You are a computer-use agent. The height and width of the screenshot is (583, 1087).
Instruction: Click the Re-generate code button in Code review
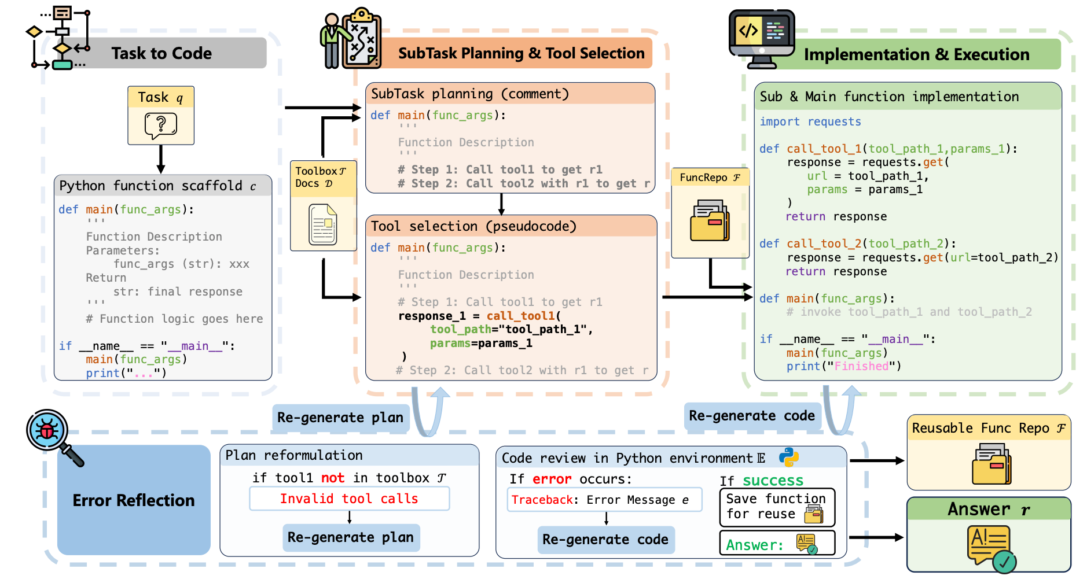tap(605, 540)
